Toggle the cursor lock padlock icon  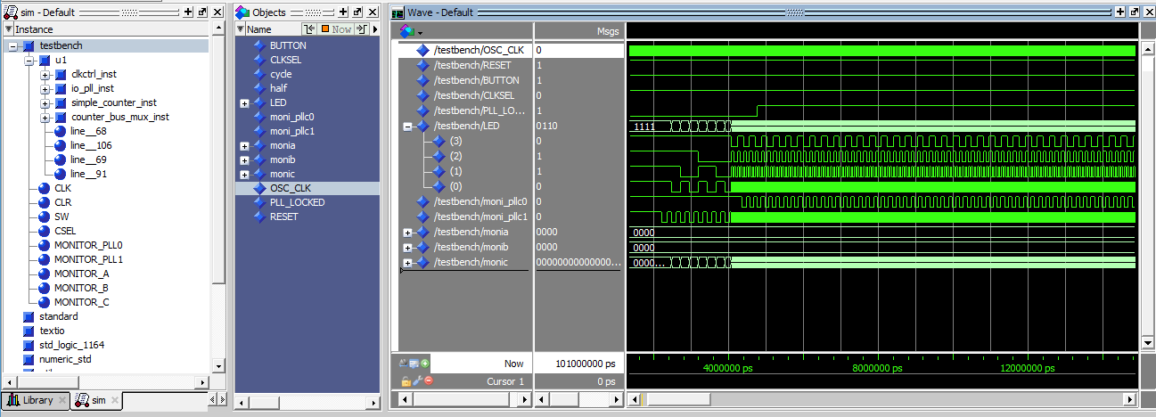406,381
